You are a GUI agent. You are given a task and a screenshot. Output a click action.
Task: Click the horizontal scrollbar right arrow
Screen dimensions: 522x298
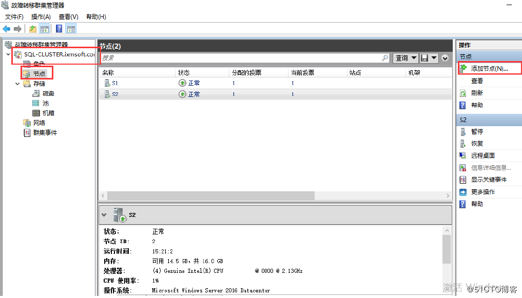pyautogui.click(x=448, y=195)
